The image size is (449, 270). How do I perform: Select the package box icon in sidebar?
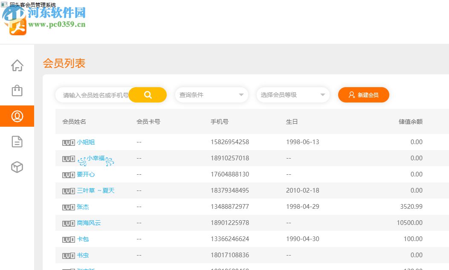click(x=17, y=167)
